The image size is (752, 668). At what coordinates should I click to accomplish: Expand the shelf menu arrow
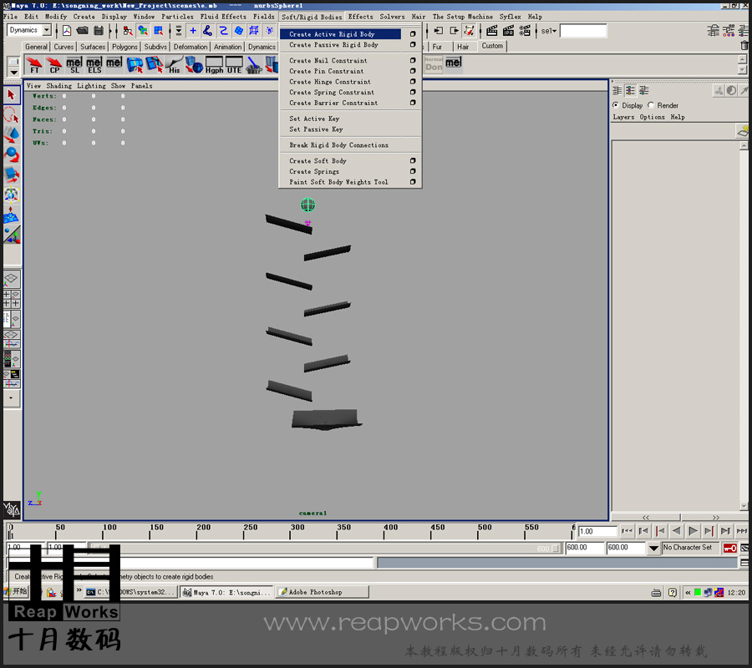coord(13,73)
